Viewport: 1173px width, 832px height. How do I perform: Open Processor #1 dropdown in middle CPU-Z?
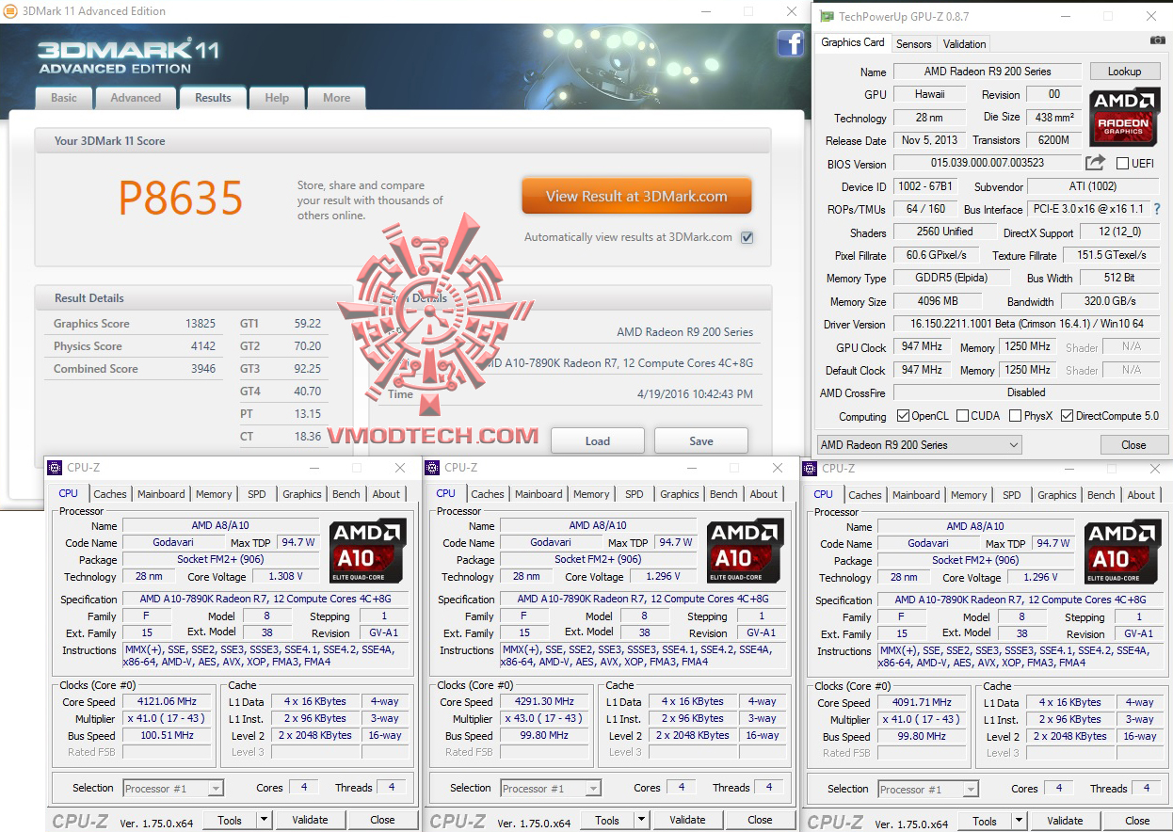pos(551,789)
